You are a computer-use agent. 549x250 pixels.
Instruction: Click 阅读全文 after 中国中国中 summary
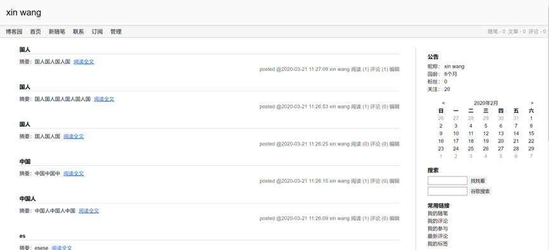[74, 173]
